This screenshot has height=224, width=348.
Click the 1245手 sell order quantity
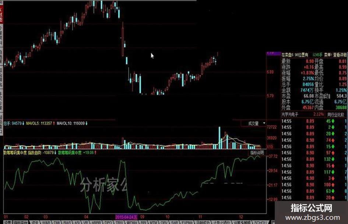(317, 54)
